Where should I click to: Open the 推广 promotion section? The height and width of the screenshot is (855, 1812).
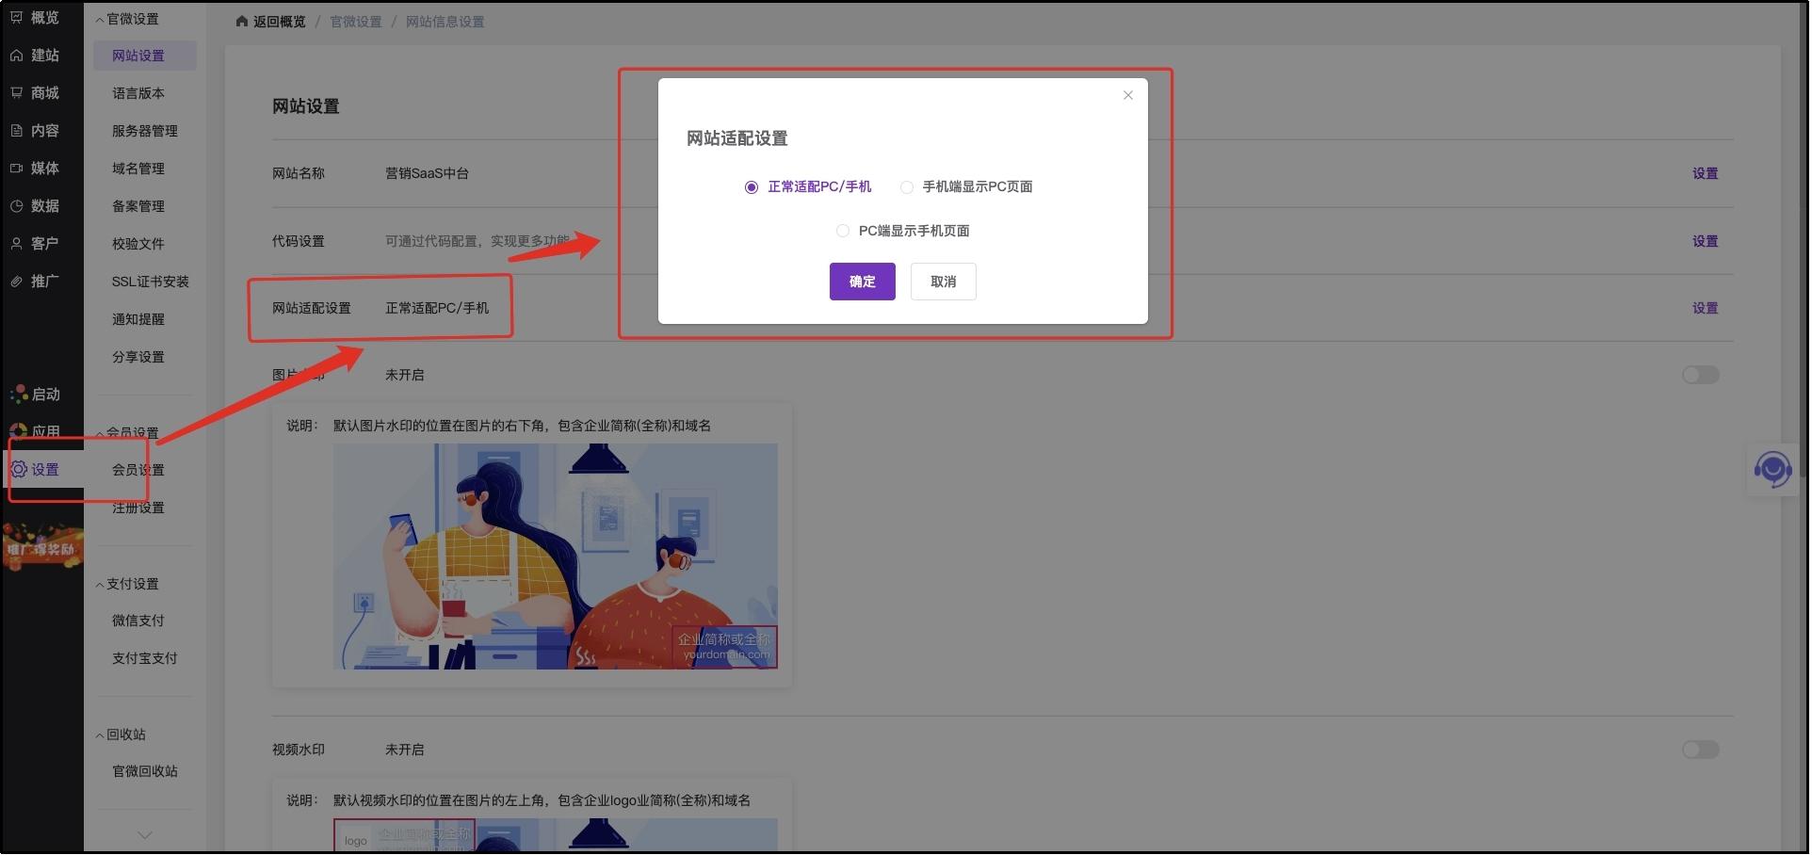point(35,282)
